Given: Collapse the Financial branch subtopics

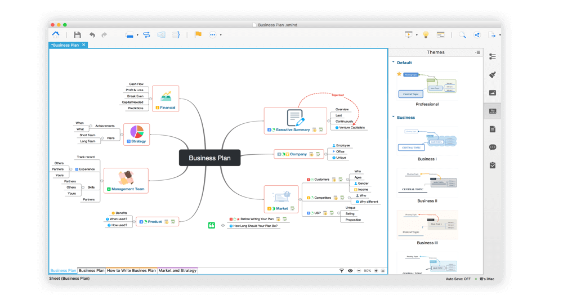Looking at the screenshot, I should pyautogui.click(x=150, y=99).
